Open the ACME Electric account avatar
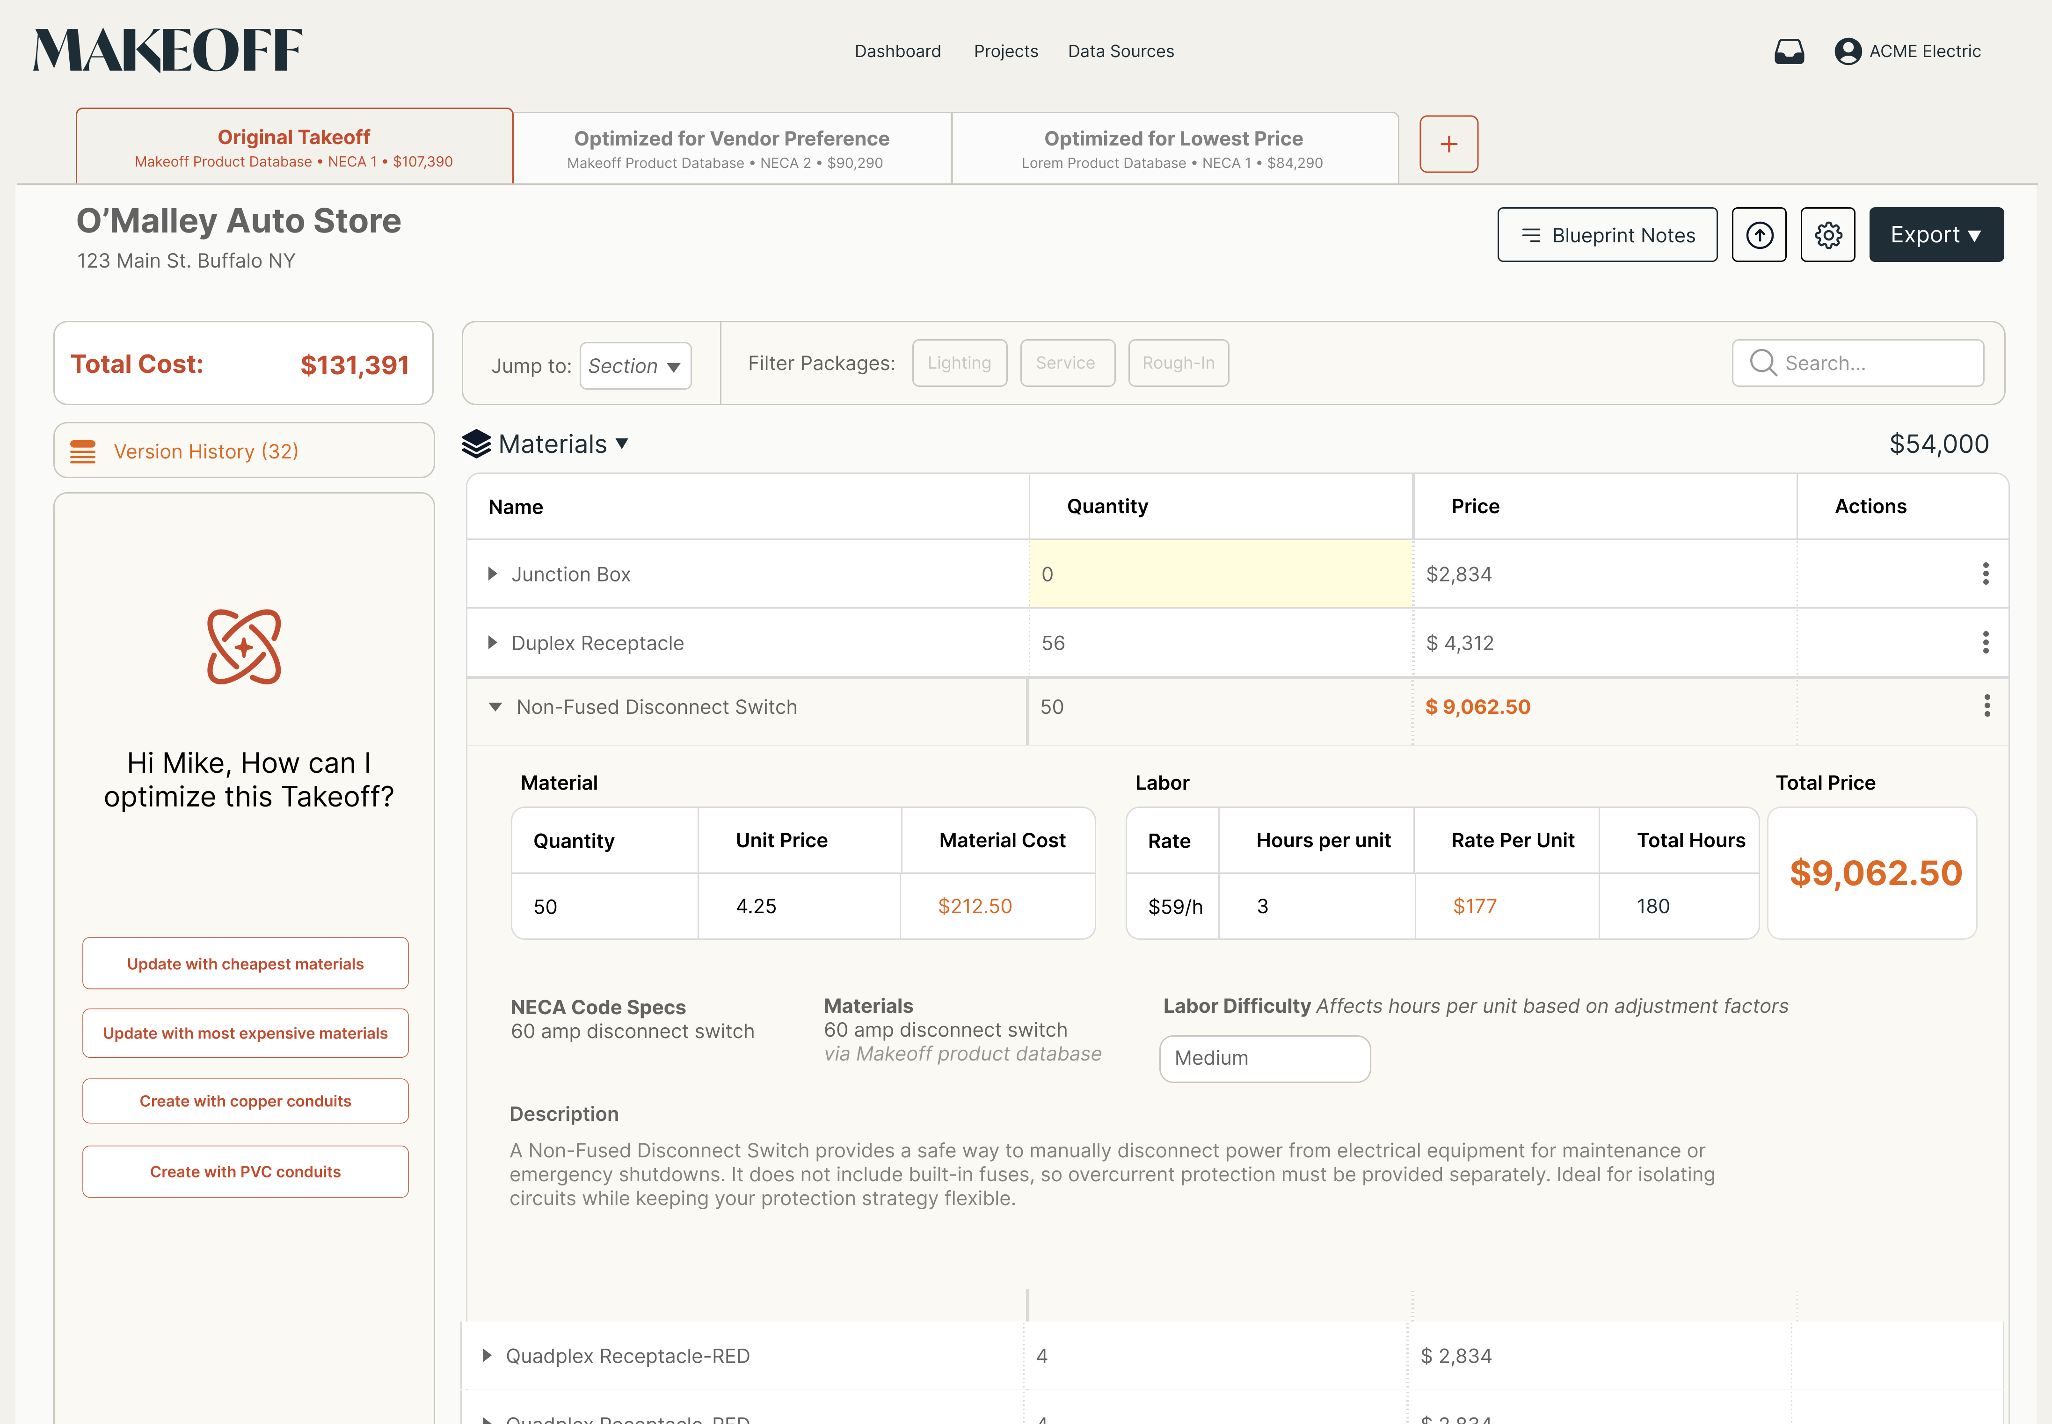This screenshot has width=2052, height=1424. pyautogui.click(x=1848, y=51)
